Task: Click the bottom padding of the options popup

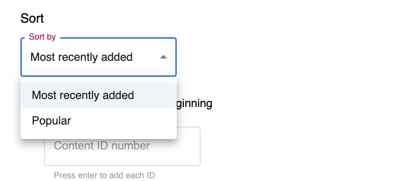Action: click(99, 136)
